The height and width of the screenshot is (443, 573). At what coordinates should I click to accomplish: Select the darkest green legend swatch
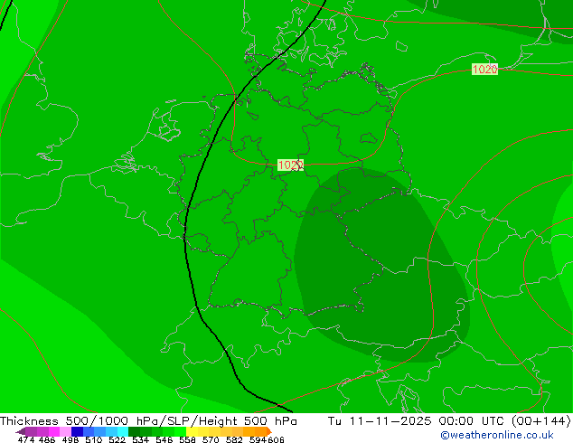click(134, 431)
